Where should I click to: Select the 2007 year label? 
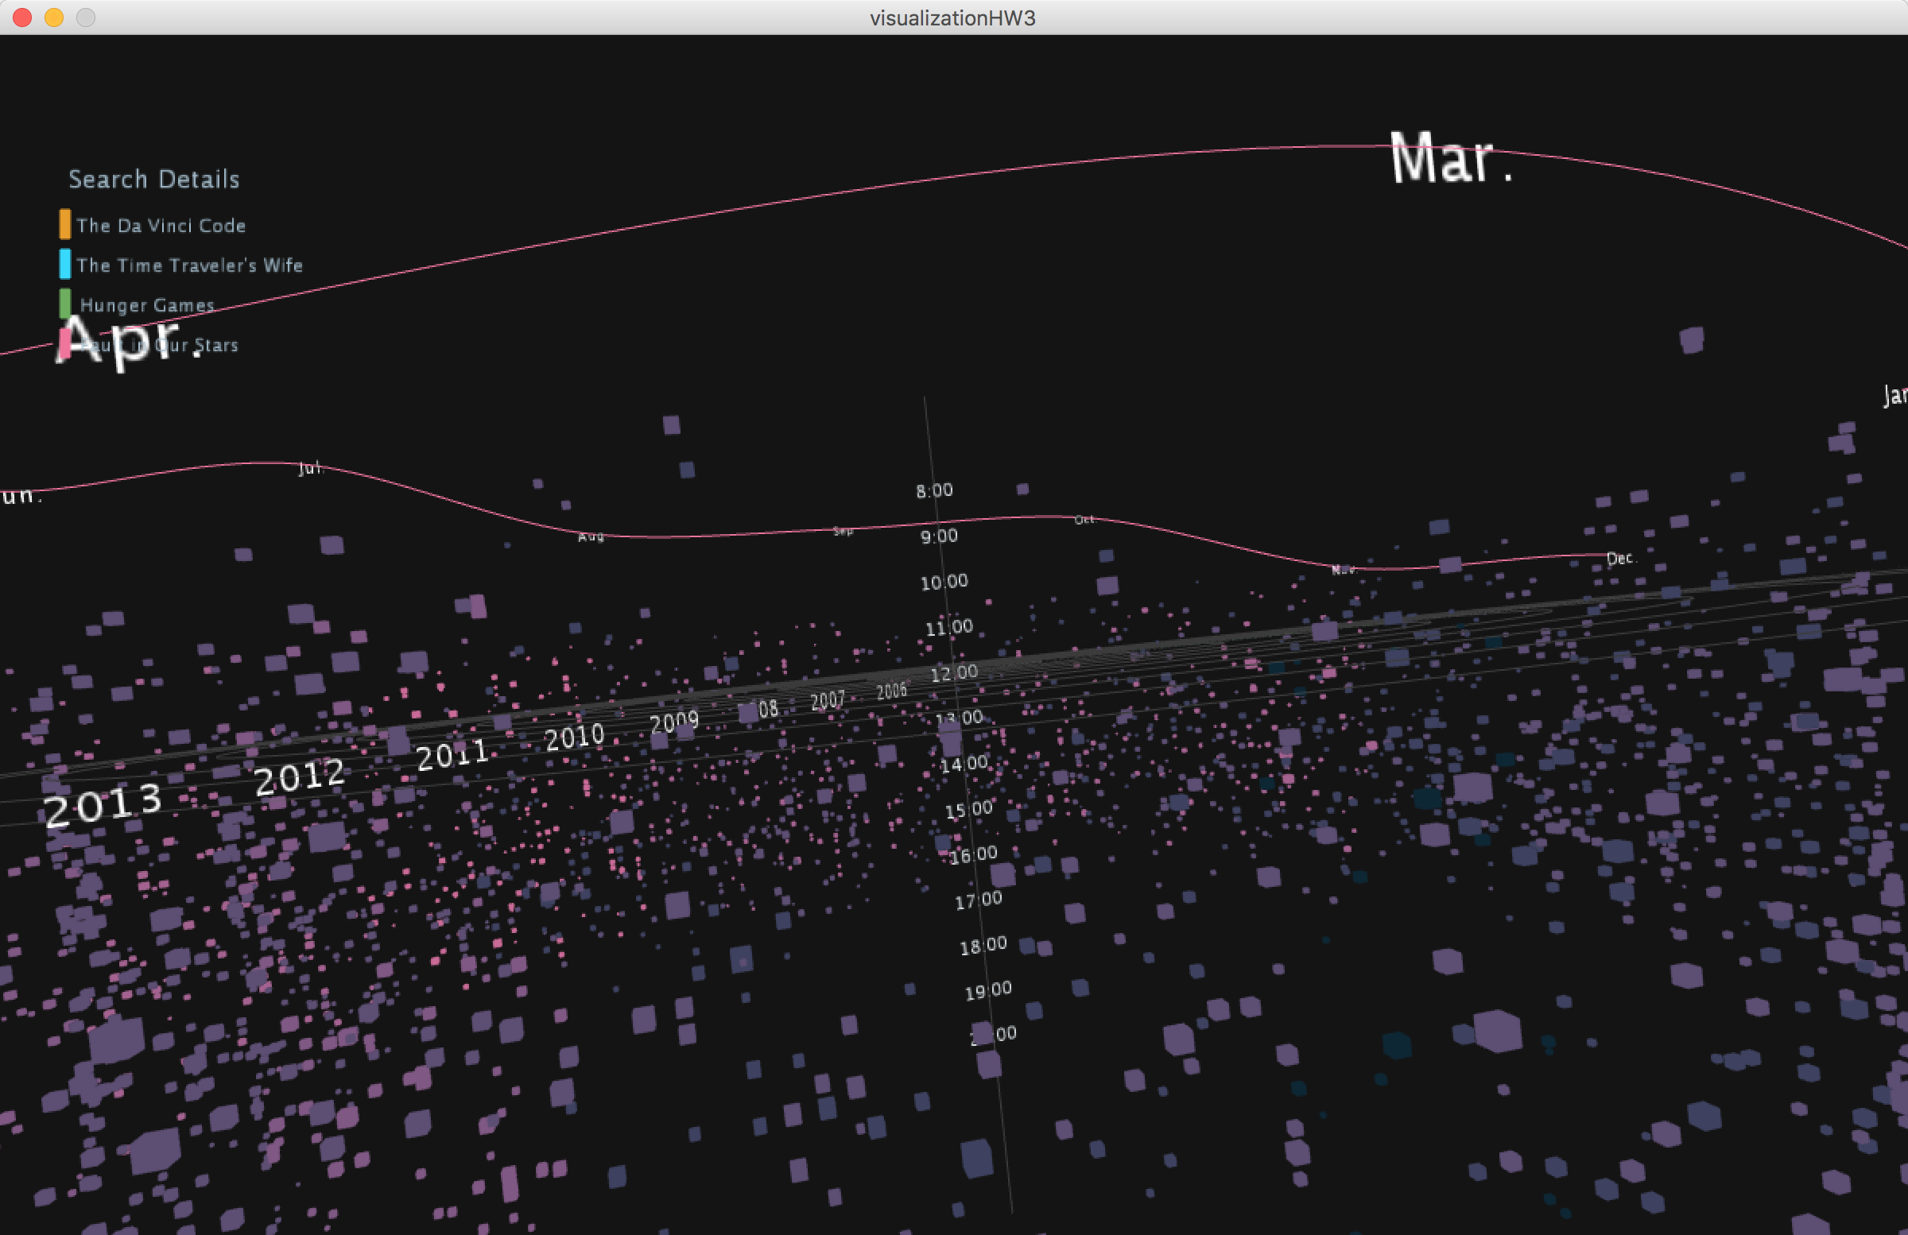[x=828, y=701]
